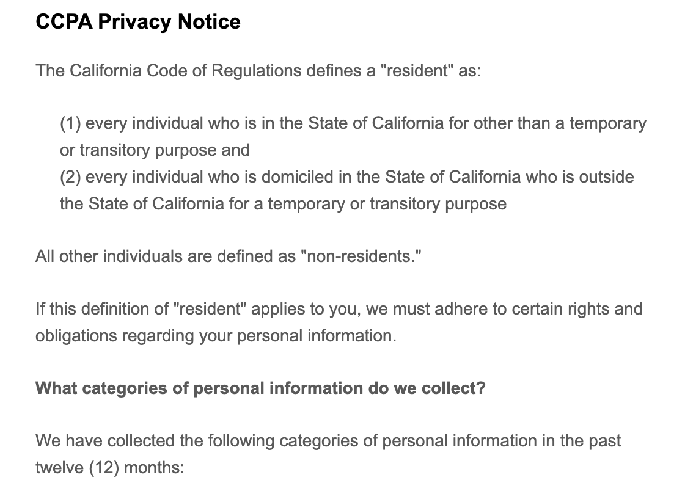The height and width of the screenshot is (491, 682).
Task: Click the word "temporary" in item one
Action: click(x=607, y=123)
